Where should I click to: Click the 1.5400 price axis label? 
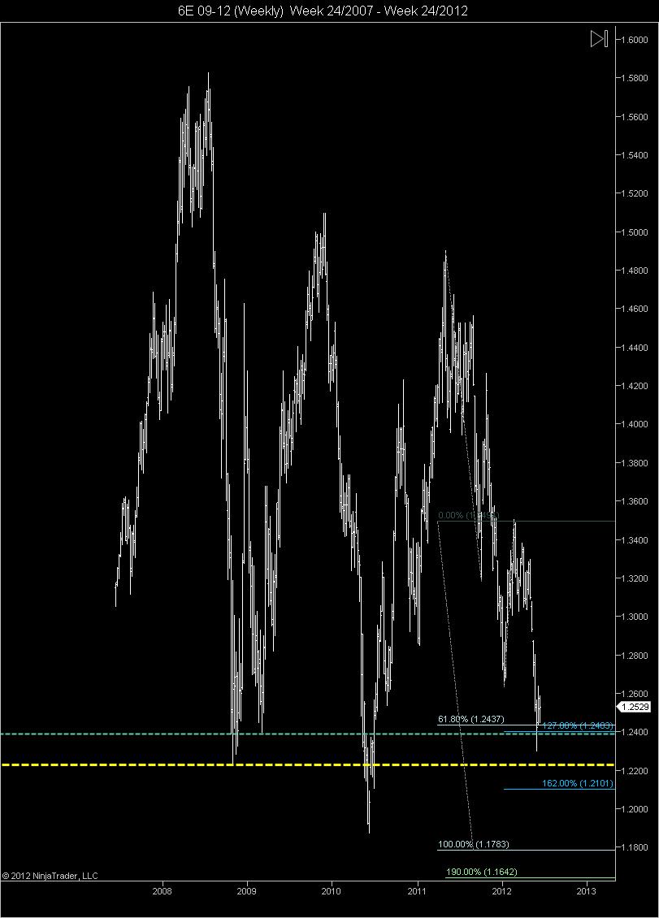point(635,155)
